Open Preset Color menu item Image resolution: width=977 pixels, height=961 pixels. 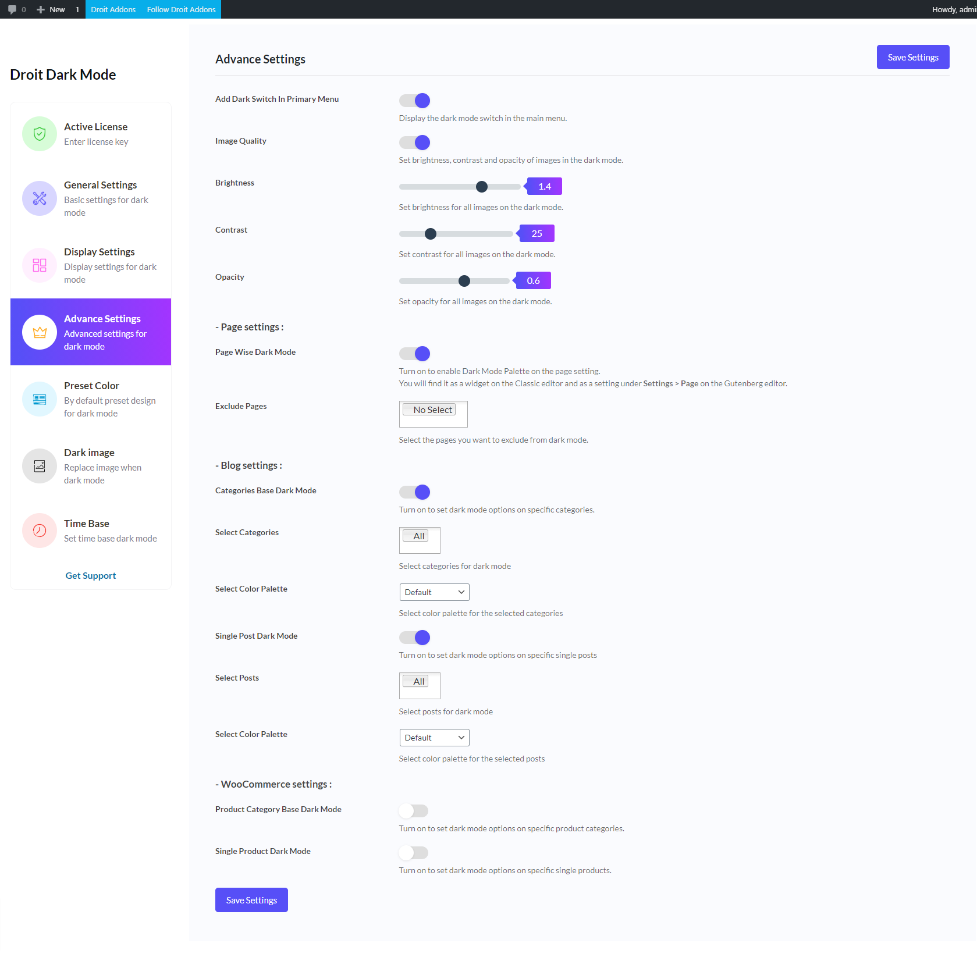[x=91, y=399]
